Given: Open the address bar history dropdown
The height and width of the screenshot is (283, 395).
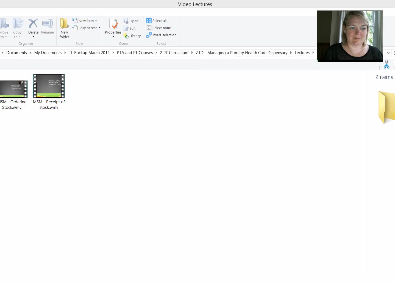Looking at the screenshot, I should pyautogui.click(x=388, y=53).
